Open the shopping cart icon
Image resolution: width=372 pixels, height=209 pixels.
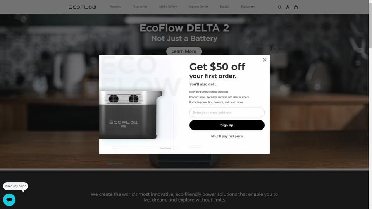(296, 7)
